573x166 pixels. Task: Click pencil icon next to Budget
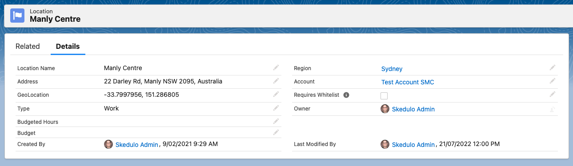click(x=276, y=132)
